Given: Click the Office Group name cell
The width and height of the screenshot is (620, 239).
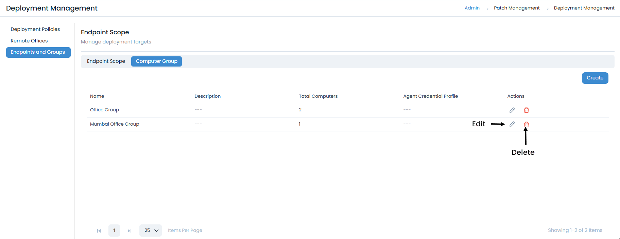Looking at the screenshot, I should (104, 110).
